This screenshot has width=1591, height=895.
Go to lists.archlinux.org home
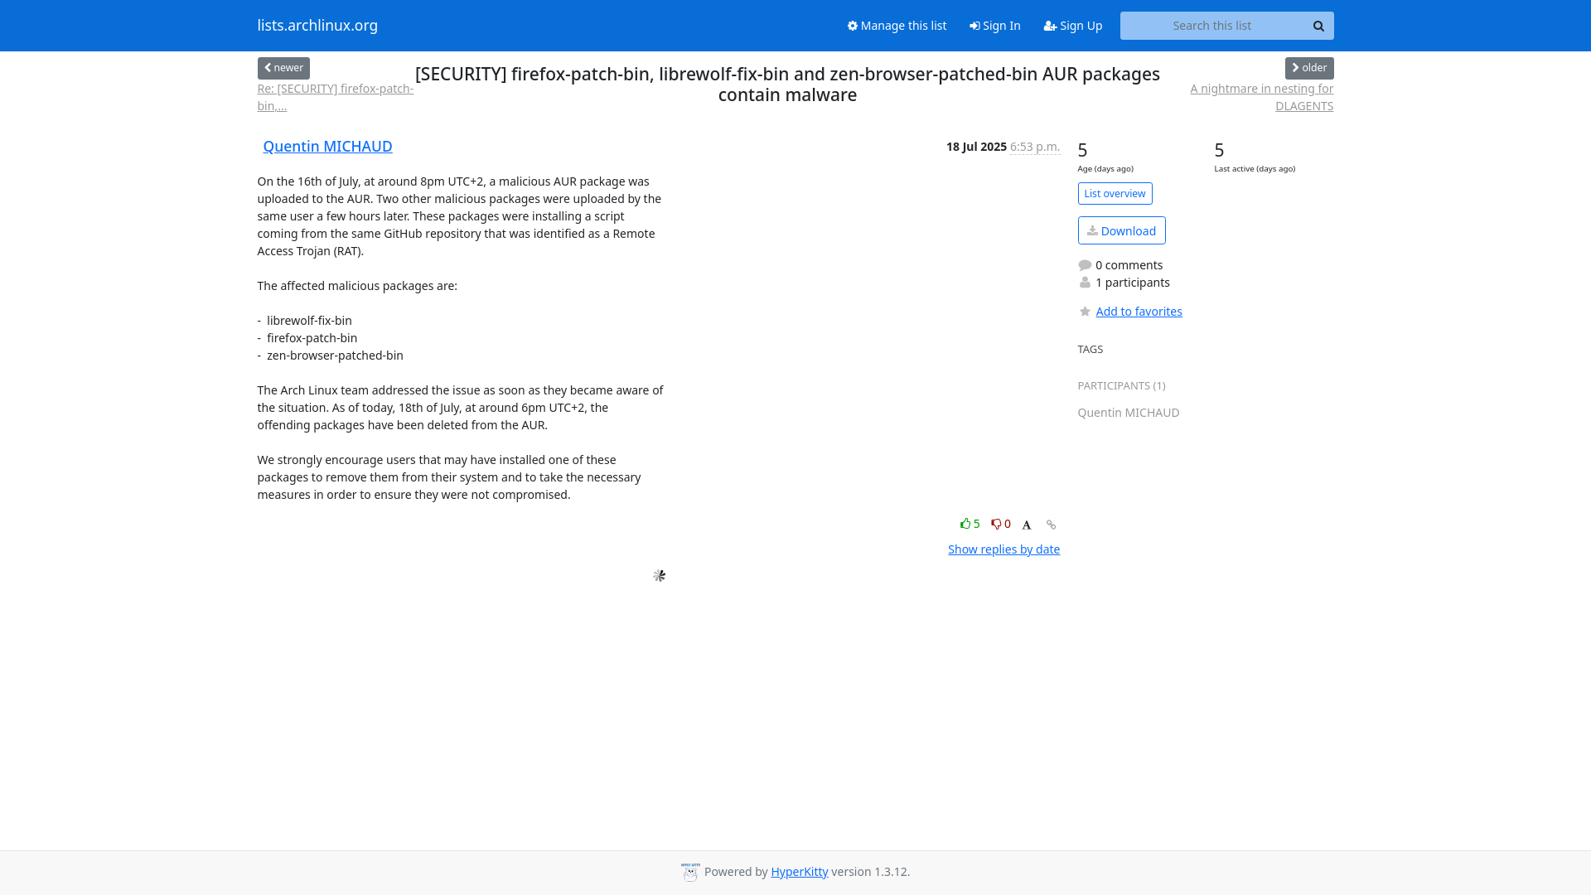[317, 25]
